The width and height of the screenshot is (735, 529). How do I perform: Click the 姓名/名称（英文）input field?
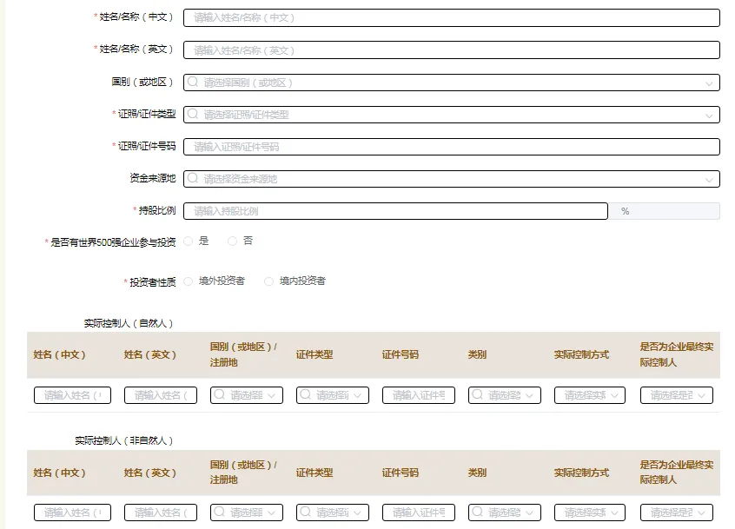pyautogui.click(x=452, y=50)
